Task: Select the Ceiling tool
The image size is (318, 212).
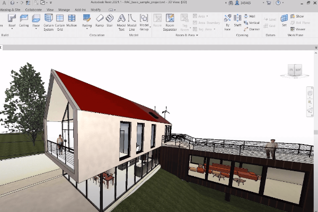Action: 24,21
